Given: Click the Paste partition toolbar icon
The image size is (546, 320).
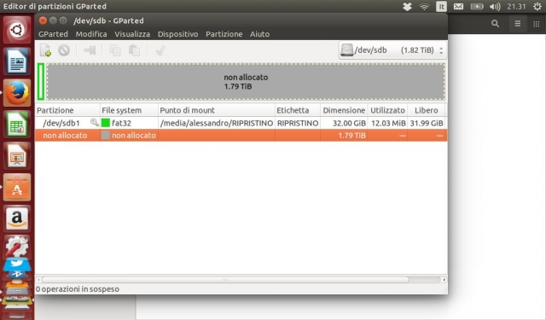Looking at the screenshot, I should (x=134, y=50).
